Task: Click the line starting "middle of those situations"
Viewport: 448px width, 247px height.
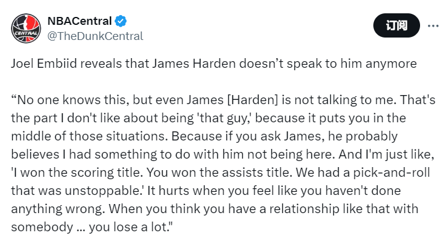Action: coord(204,136)
